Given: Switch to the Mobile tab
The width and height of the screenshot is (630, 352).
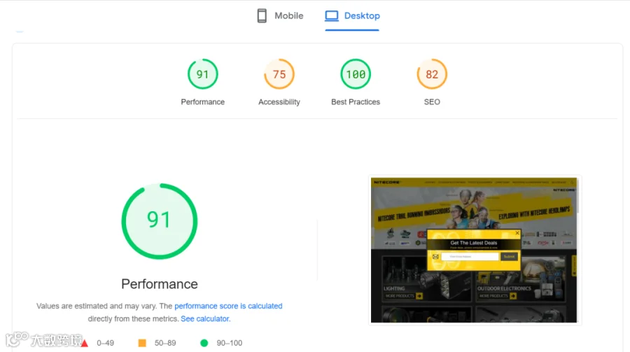Looking at the screenshot, I should (280, 15).
